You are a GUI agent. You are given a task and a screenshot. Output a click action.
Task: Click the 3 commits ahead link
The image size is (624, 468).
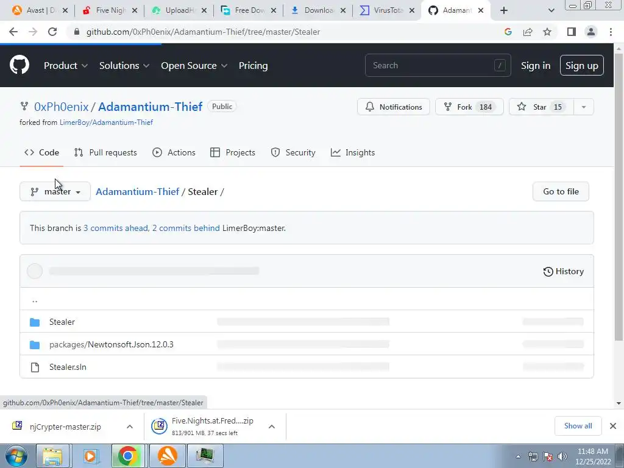pyautogui.click(x=115, y=228)
